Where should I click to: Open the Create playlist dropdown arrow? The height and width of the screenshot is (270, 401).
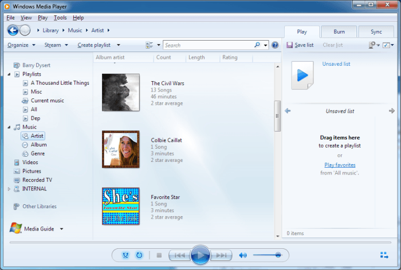coord(119,45)
